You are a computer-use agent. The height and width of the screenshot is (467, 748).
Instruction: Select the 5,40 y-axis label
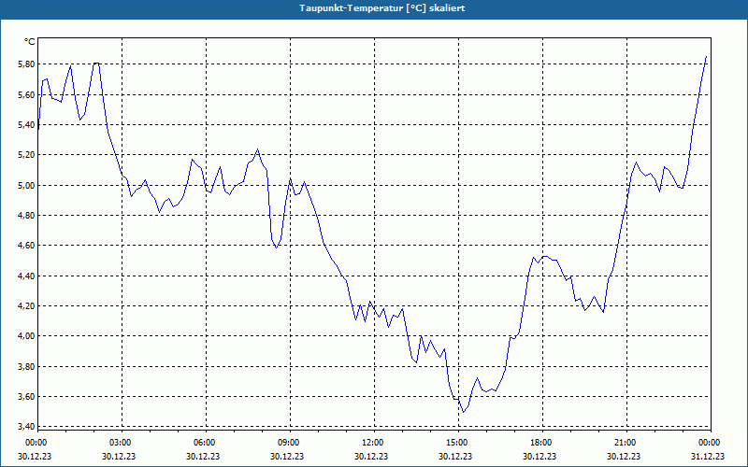pos(26,125)
